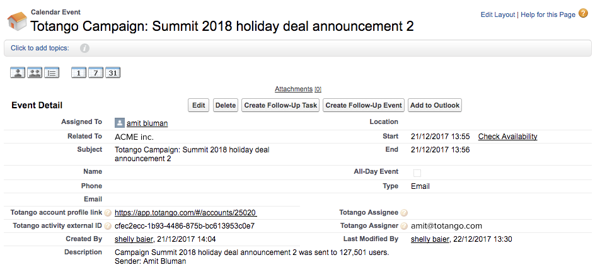Open Help for this Page link

click(548, 14)
